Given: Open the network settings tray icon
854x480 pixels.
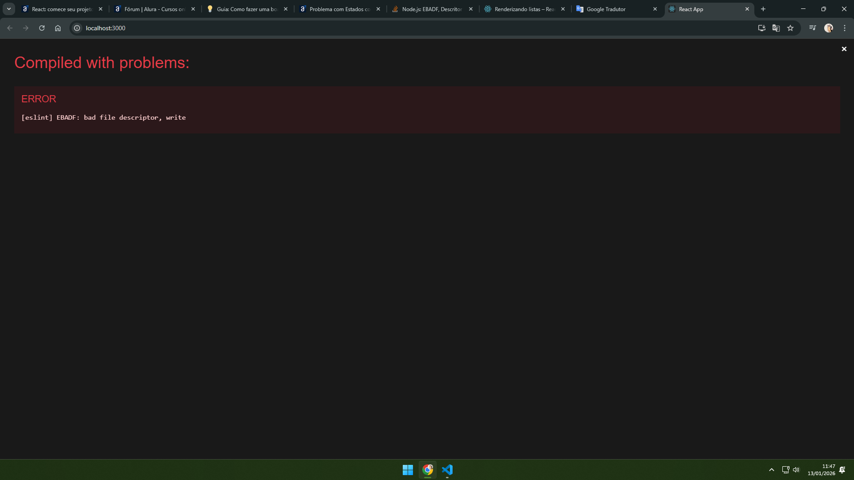Looking at the screenshot, I should (x=785, y=470).
